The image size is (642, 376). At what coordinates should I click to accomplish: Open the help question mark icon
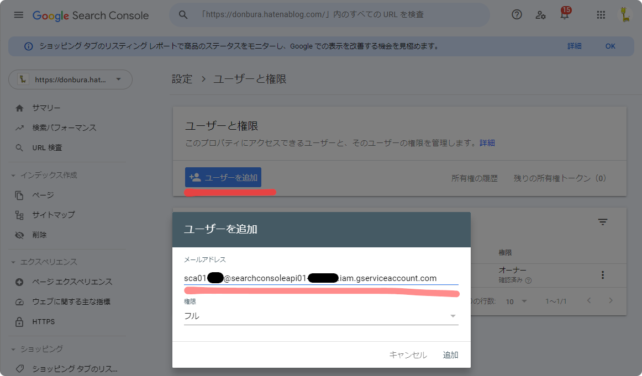coord(517,15)
